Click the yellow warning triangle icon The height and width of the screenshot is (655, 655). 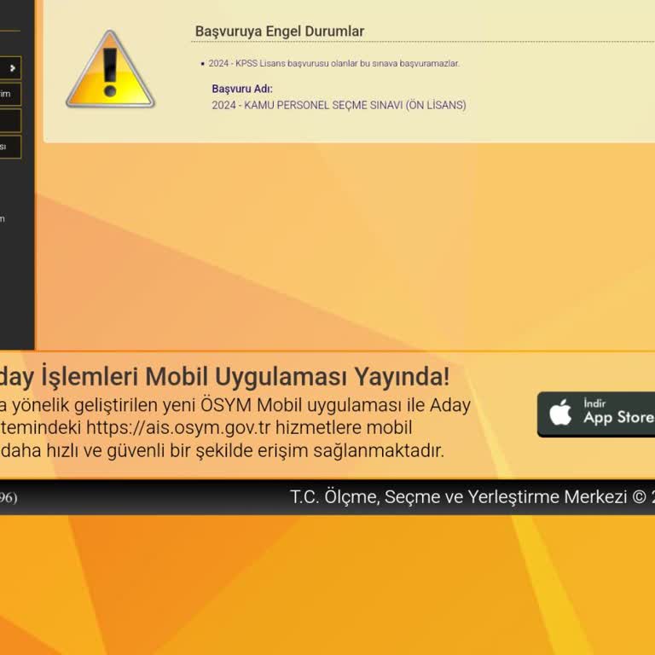(110, 70)
